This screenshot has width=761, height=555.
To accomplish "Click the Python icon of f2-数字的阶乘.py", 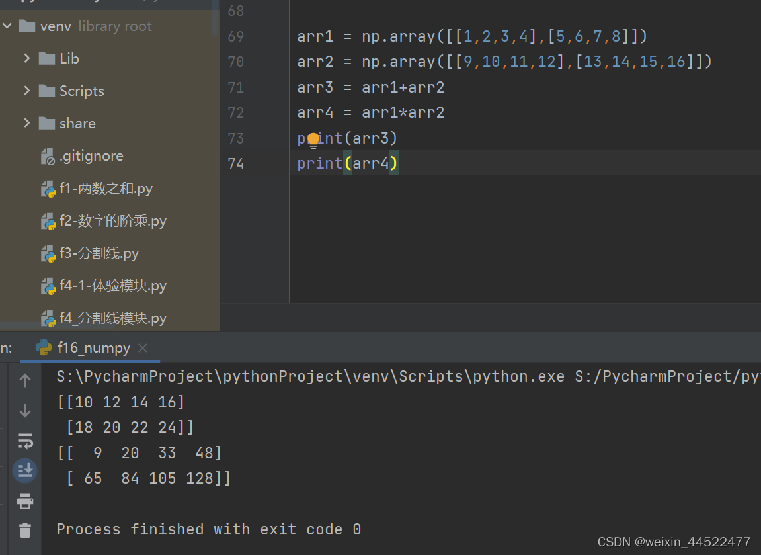I will 48,222.
